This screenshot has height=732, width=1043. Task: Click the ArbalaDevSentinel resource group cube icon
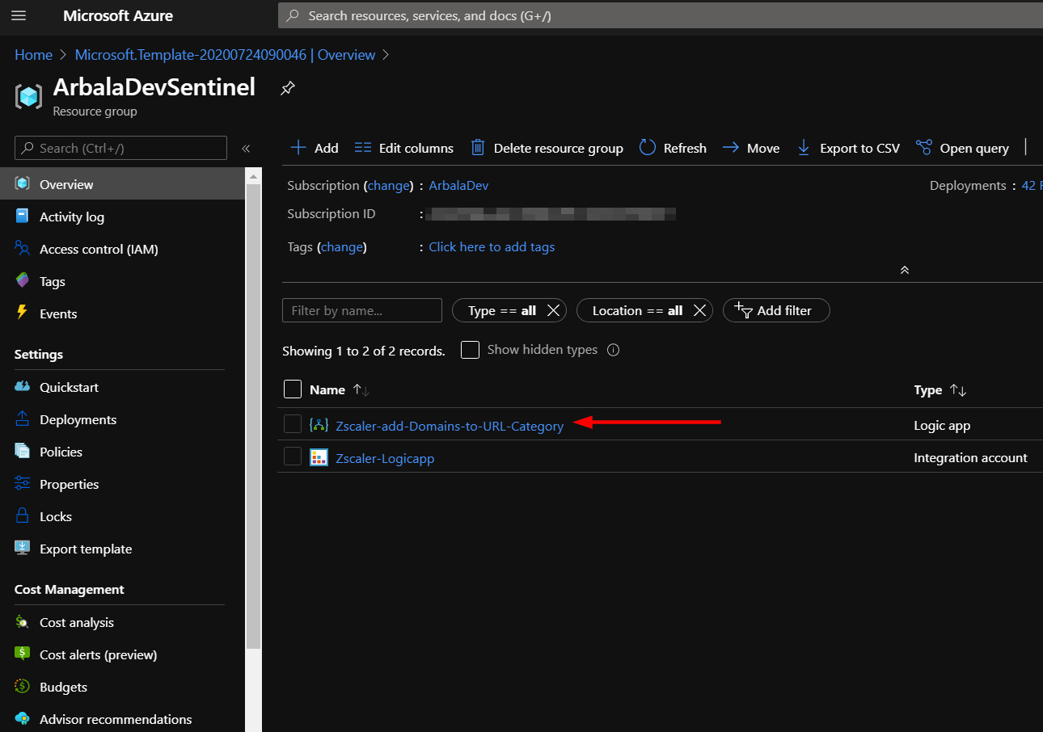click(x=29, y=96)
